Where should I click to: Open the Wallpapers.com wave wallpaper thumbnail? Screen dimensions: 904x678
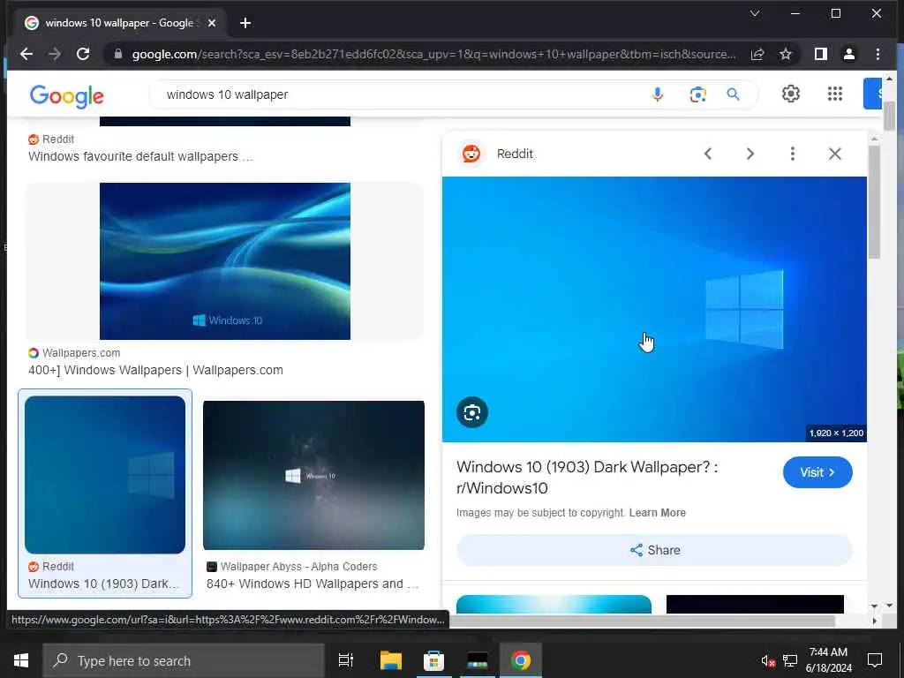pyautogui.click(x=225, y=261)
